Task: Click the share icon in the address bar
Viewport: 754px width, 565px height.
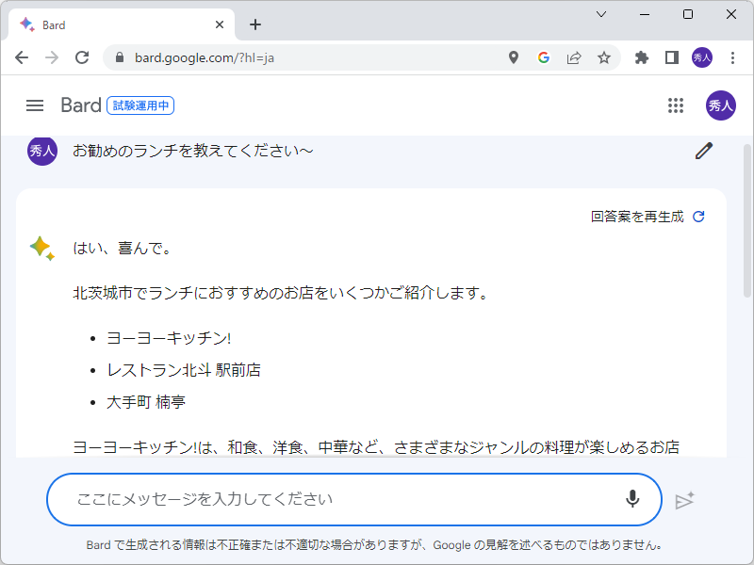Action: point(574,57)
